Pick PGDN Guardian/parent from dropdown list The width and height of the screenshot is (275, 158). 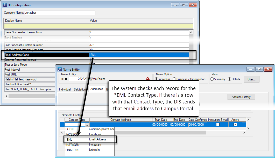point(90,129)
